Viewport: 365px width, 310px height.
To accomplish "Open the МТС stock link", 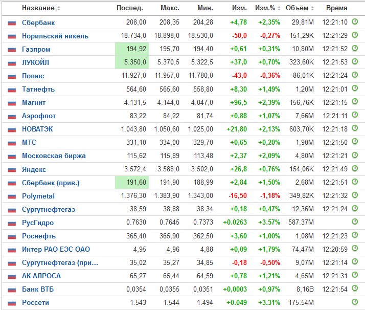I will tap(29, 142).
